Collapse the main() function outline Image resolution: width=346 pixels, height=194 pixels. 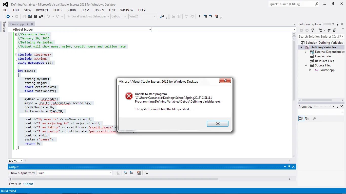tap(16, 71)
